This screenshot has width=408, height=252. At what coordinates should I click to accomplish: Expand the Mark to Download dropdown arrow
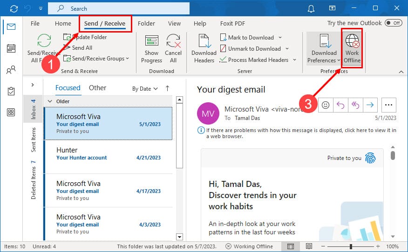click(280, 37)
